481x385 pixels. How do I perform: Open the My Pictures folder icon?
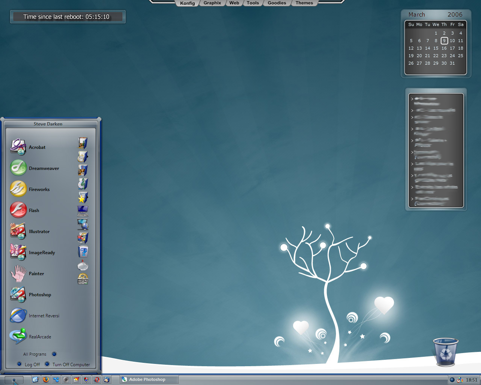(83, 170)
